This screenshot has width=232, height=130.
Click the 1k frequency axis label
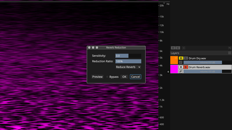pyautogui.click(x=161, y=107)
